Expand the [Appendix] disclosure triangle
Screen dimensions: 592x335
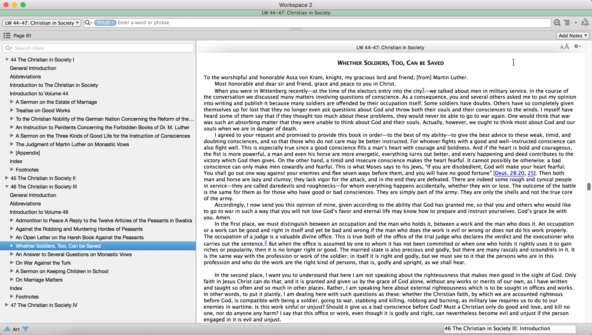pyautogui.click(x=12, y=153)
